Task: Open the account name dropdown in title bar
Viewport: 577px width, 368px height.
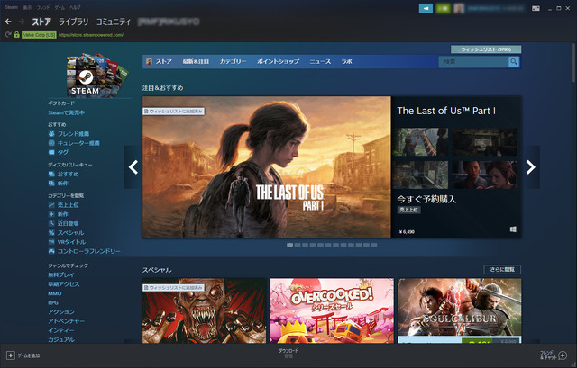Action: (x=495, y=8)
